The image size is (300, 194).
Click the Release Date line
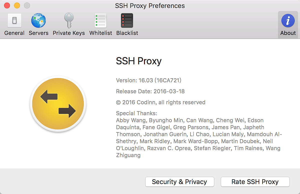pyautogui.click(x=150, y=91)
